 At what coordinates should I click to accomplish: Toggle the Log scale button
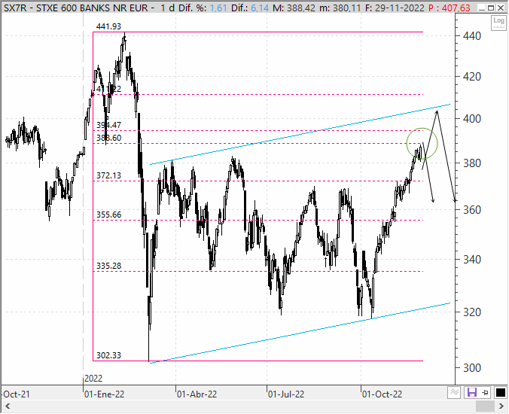coord(498,23)
